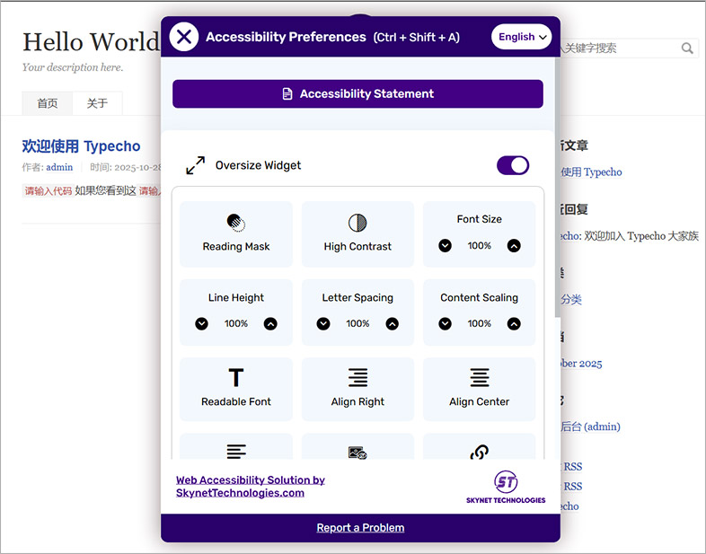Close the Accessibility Preferences panel

[x=184, y=37]
